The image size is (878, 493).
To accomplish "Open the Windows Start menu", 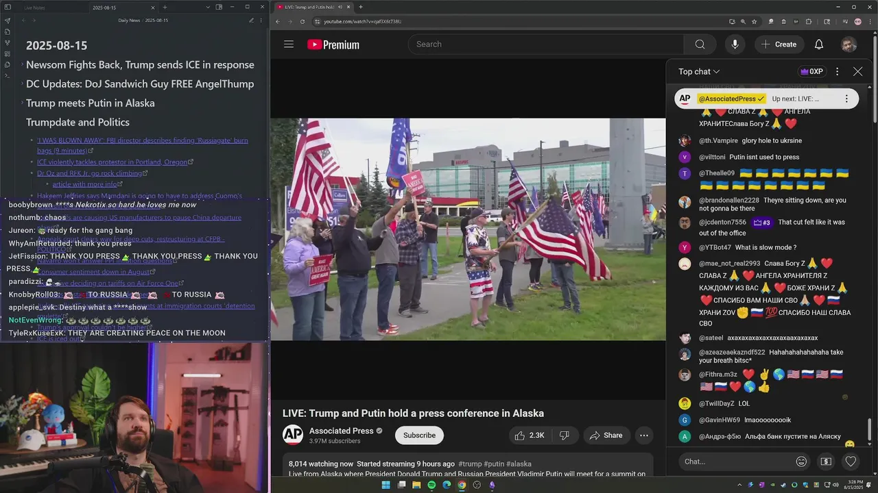I will click(x=385, y=485).
